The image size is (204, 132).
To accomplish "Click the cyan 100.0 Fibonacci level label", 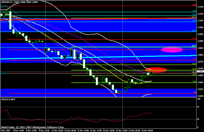I will point(194,31).
